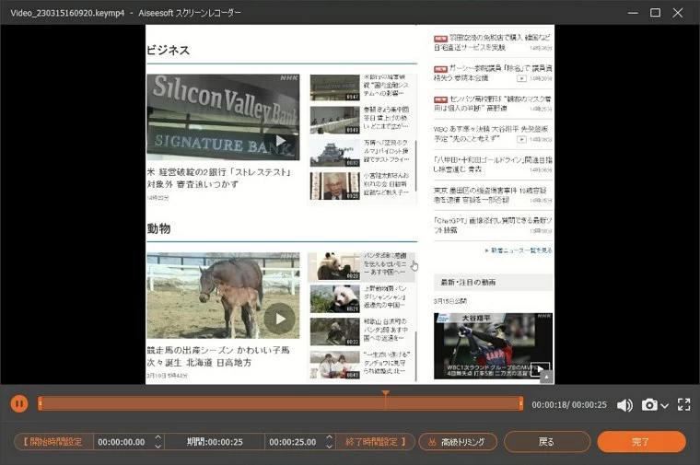Screen dimensions: 700x465
Task: Open the bank stress test headline text
Action: click(219, 178)
